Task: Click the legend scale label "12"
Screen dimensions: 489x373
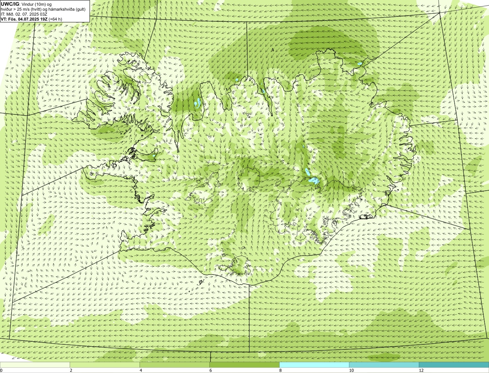Action: point(421,370)
